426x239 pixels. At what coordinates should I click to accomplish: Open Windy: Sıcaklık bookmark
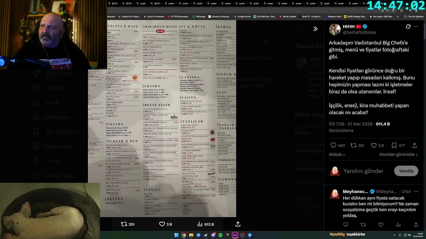(288, 16)
